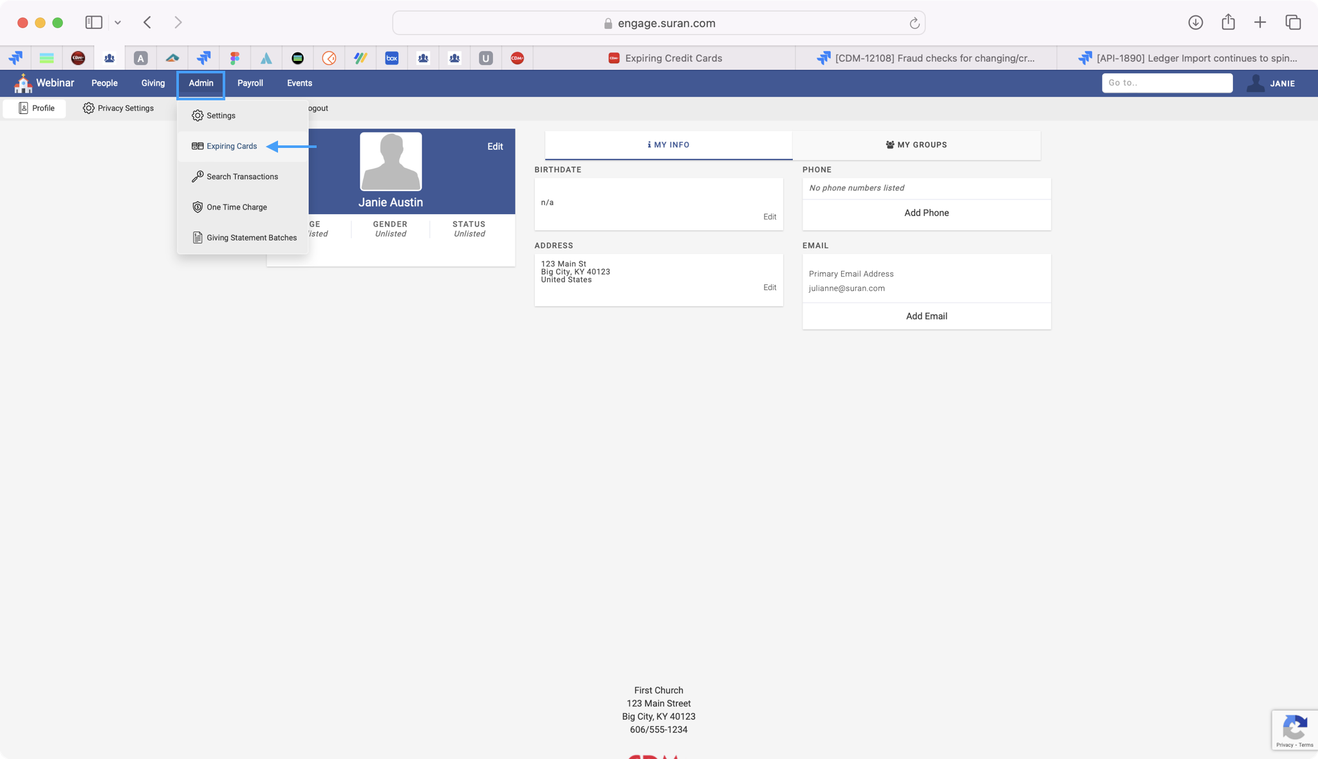Viewport: 1318px width, 759px height.
Task: Click the Add Phone button
Action: tap(926, 213)
